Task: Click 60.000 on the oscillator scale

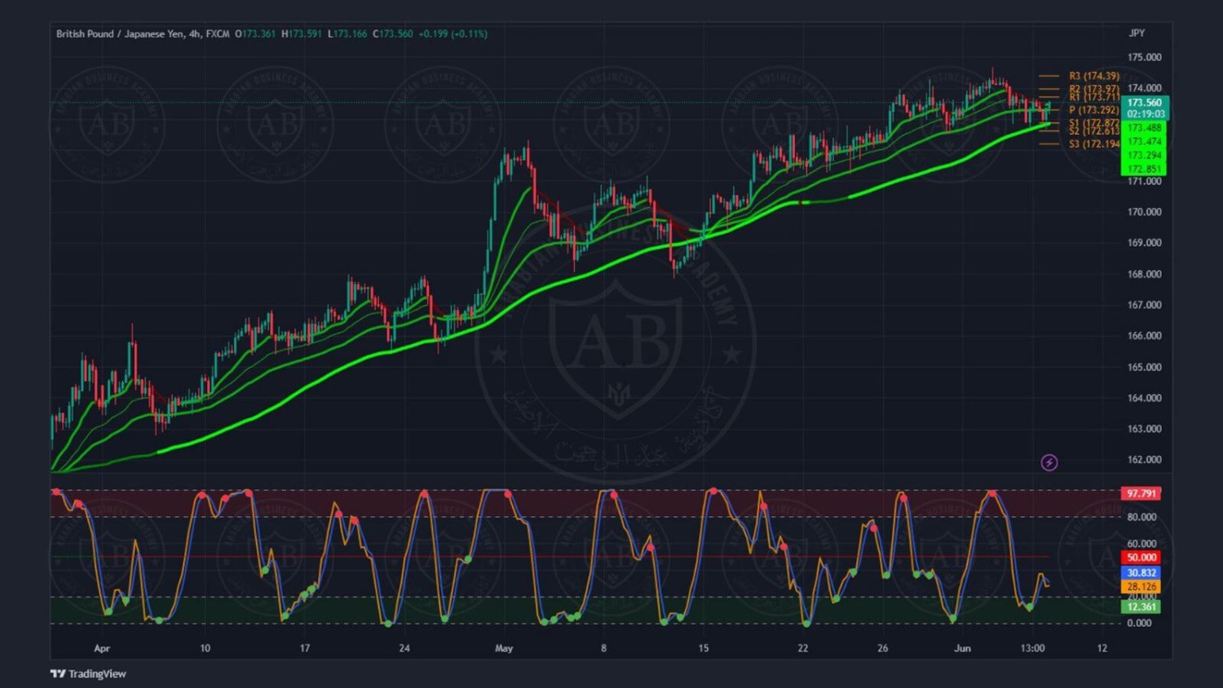Action: (x=1141, y=544)
